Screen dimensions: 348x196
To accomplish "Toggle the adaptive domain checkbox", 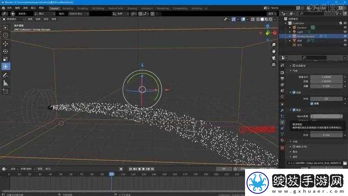I will [x=294, y=66].
